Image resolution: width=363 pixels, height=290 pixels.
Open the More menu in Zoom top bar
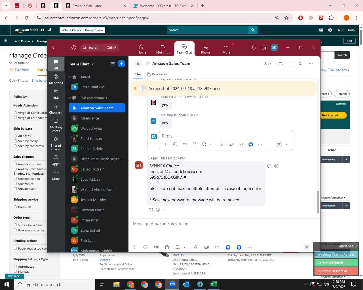[x=226, y=49]
